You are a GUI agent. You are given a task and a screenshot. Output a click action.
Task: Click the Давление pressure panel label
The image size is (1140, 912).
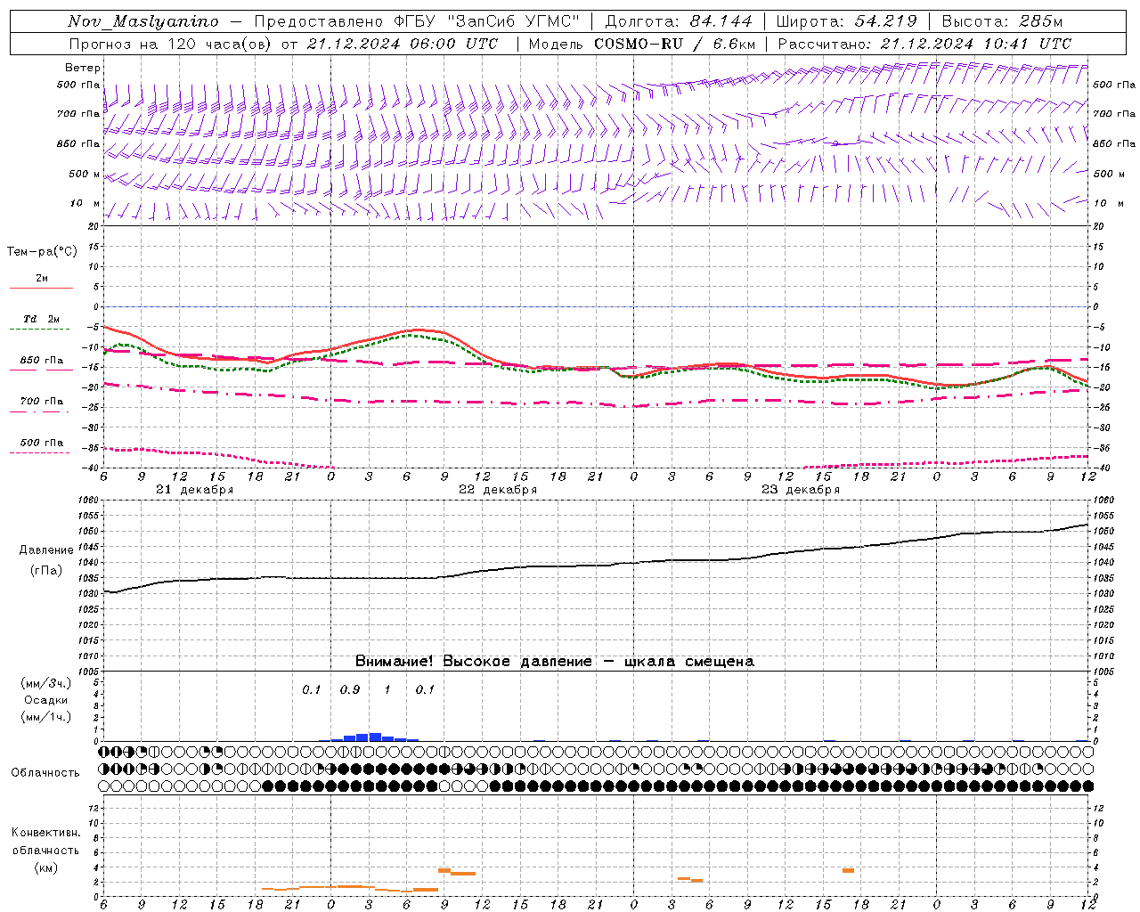46,550
